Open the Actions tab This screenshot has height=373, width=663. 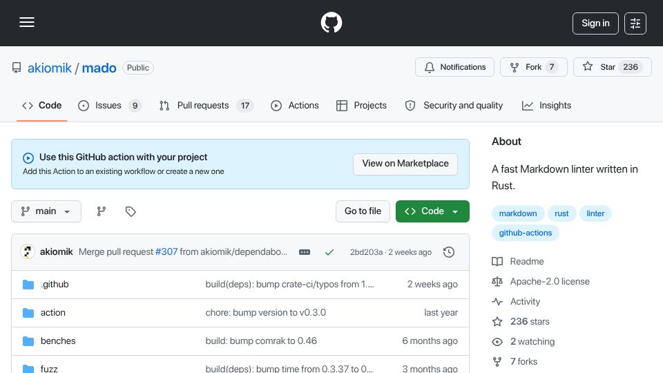click(x=295, y=105)
